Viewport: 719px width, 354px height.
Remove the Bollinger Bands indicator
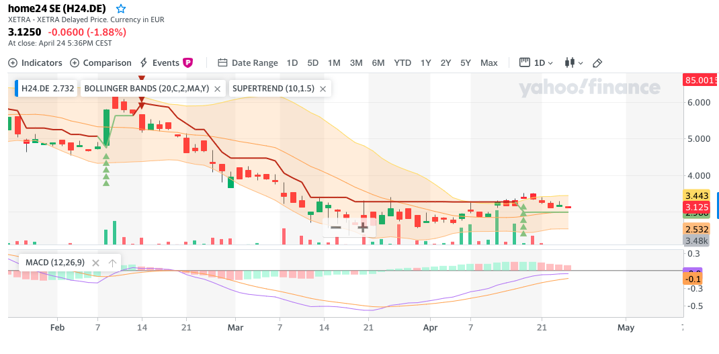pos(218,89)
